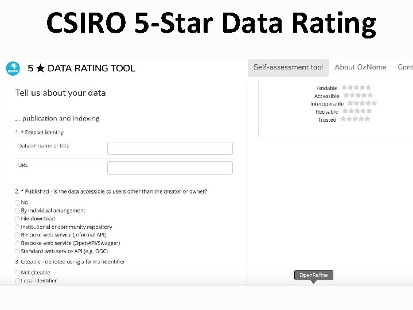Open the Self-assessment tool tab

289,68
